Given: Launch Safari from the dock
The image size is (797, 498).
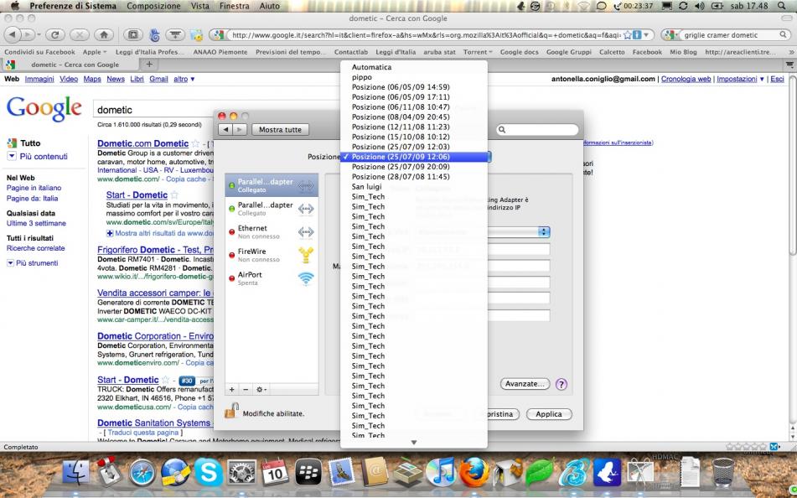Looking at the screenshot, I should tap(142, 473).
